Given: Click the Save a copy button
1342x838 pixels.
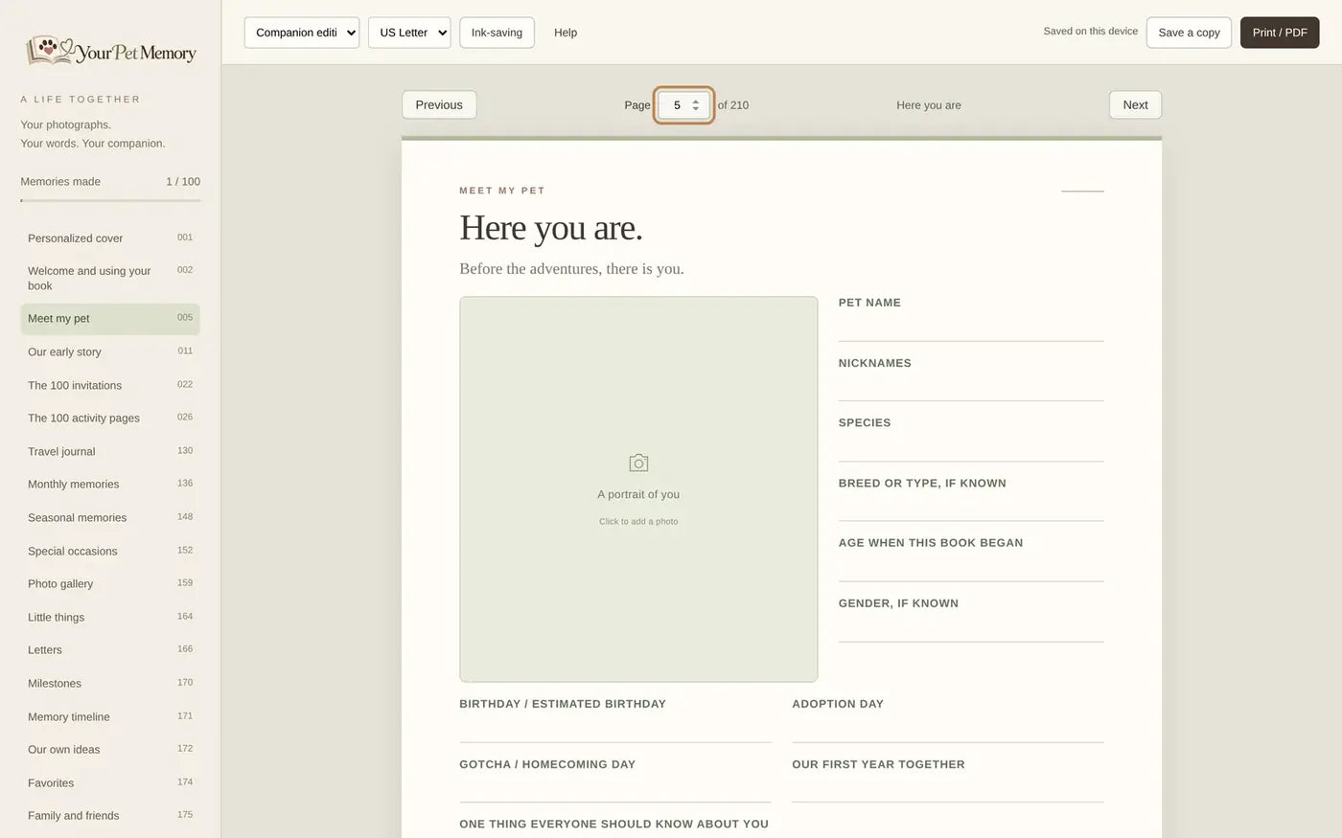Looking at the screenshot, I should pyautogui.click(x=1189, y=33).
